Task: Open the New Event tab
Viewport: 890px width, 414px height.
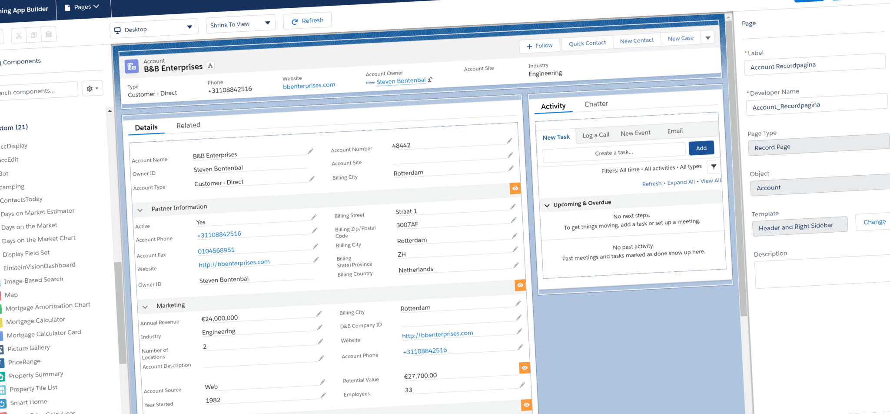Action: pos(635,133)
